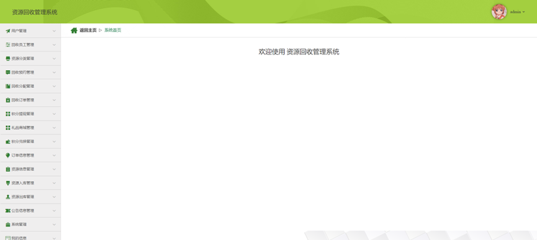Click the admin avatar picture
537x240 pixels.
click(x=499, y=12)
